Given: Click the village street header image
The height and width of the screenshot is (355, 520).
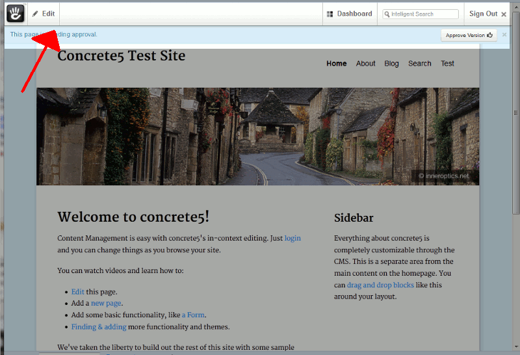Looking at the screenshot, I should coord(258,137).
